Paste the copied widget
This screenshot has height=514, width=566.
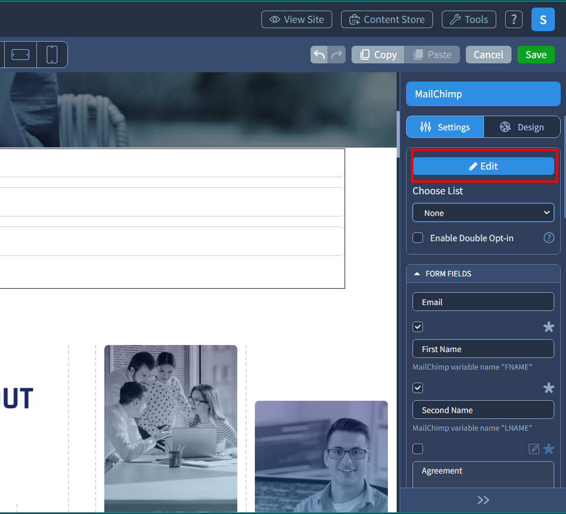pos(432,55)
